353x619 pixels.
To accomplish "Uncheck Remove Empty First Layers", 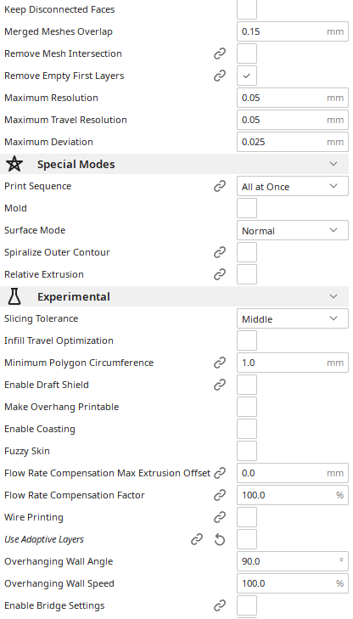I will pos(247,76).
